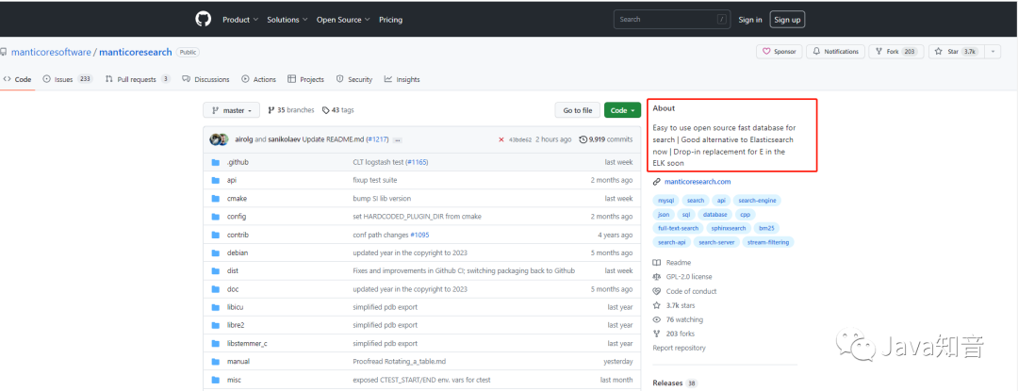The height and width of the screenshot is (391, 1018).
Task: Open the Readme link
Action: coord(672,263)
